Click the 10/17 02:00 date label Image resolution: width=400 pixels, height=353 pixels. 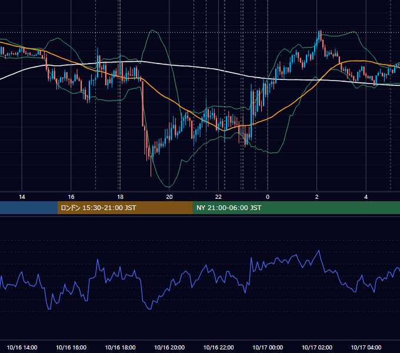(317, 347)
